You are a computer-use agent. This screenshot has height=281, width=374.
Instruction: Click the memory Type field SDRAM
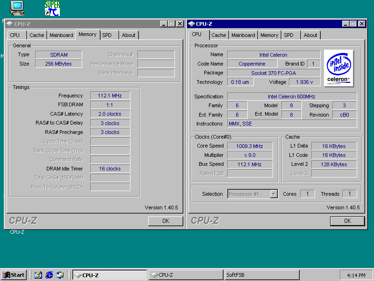59,55
